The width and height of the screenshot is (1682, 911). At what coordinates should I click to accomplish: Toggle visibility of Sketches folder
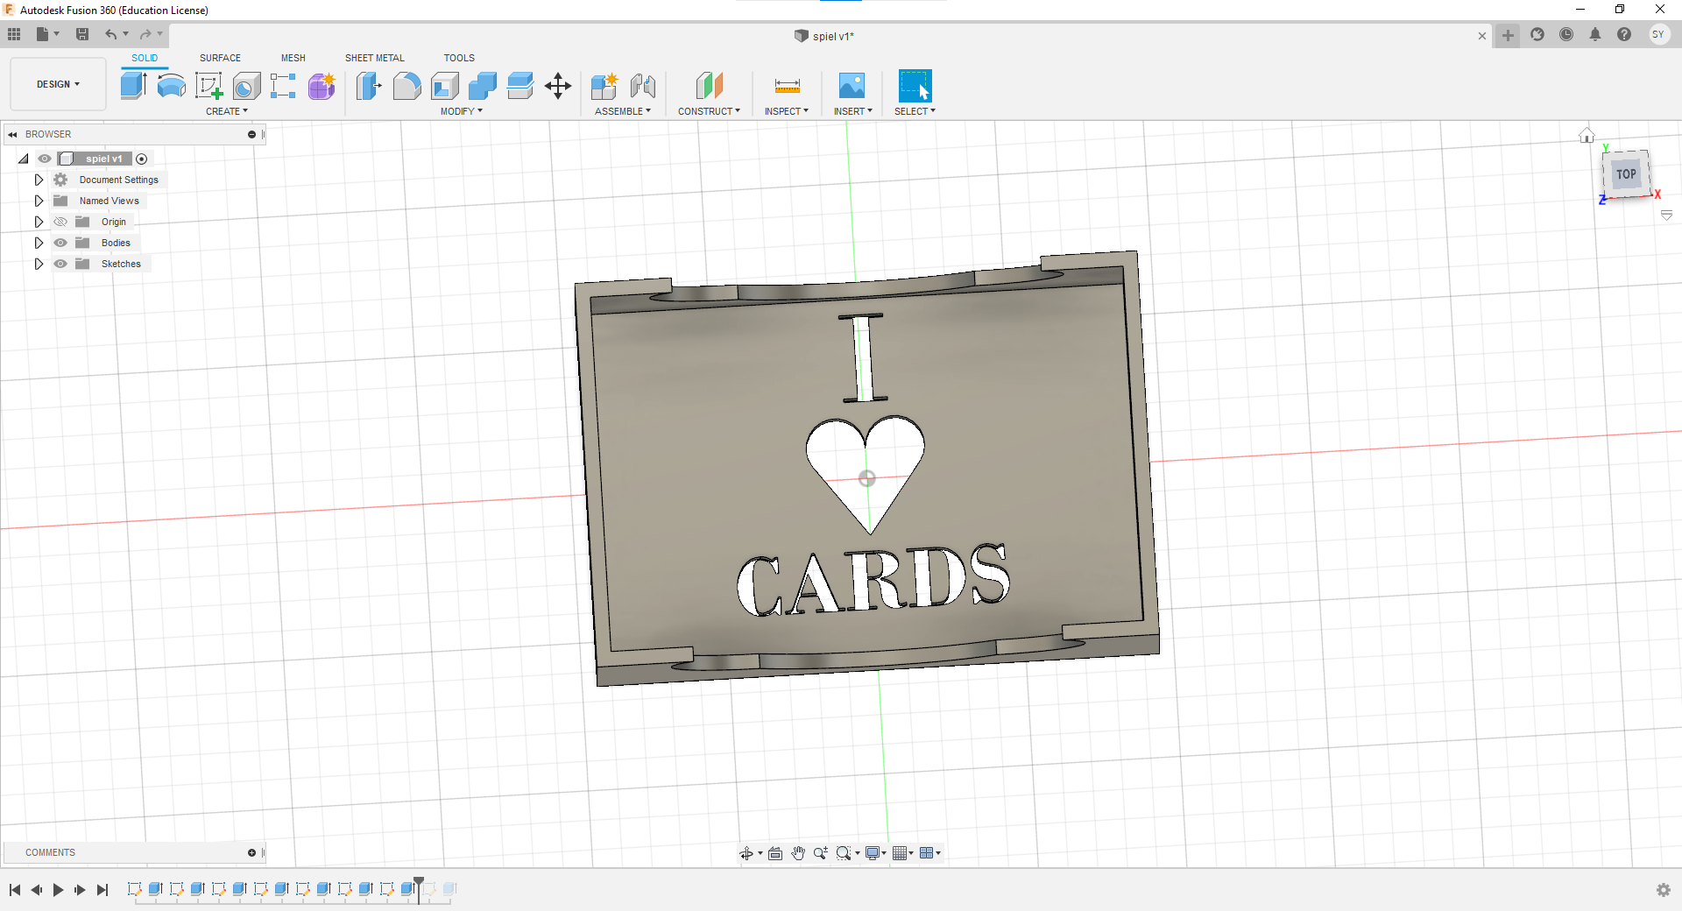click(x=60, y=264)
